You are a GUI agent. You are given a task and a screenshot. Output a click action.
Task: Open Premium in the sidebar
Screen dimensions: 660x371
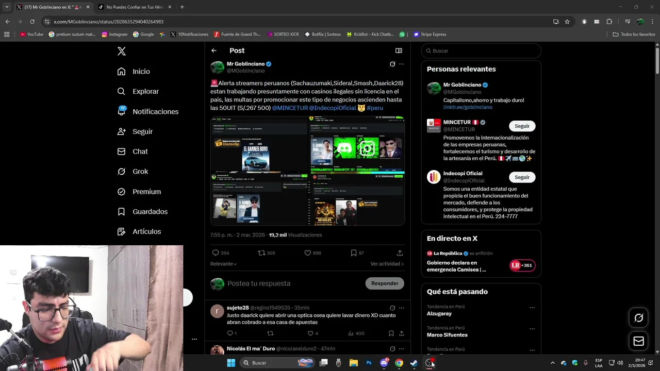139,192
